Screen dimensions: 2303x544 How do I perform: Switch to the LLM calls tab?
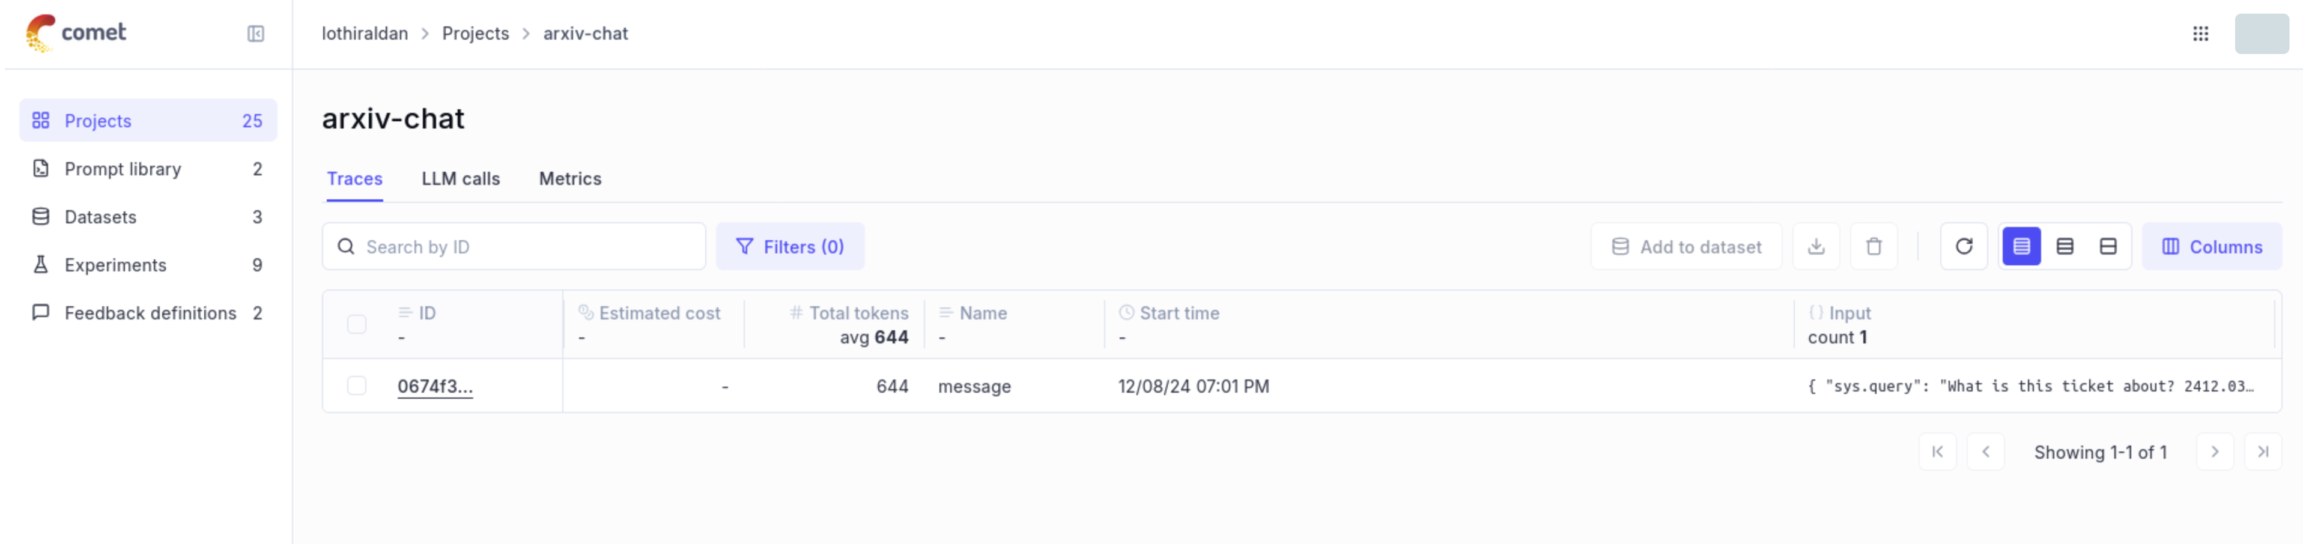coord(461,179)
